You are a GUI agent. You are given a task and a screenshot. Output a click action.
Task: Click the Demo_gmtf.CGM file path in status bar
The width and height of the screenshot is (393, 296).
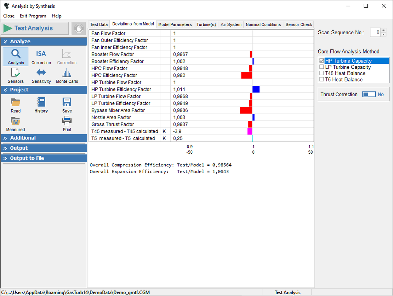pyautogui.click(x=75, y=292)
